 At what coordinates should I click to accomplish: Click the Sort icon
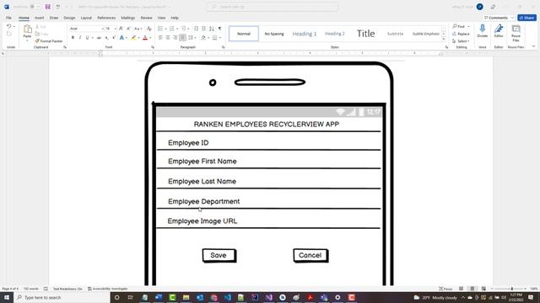pyautogui.click(x=212, y=29)
